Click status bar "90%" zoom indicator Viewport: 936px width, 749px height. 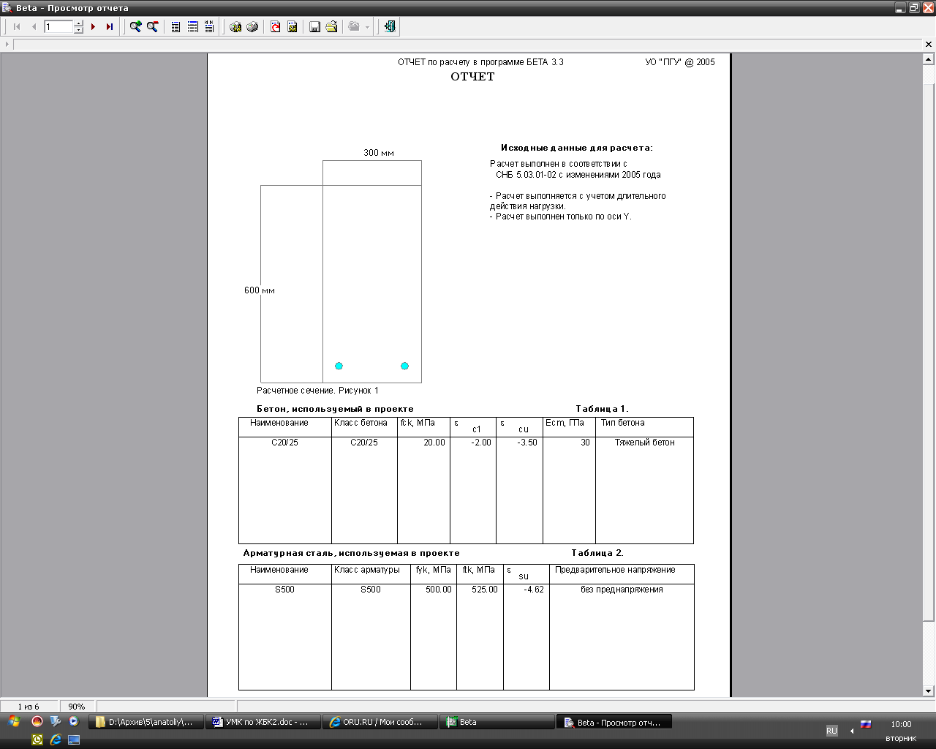[x=77, y=707]
